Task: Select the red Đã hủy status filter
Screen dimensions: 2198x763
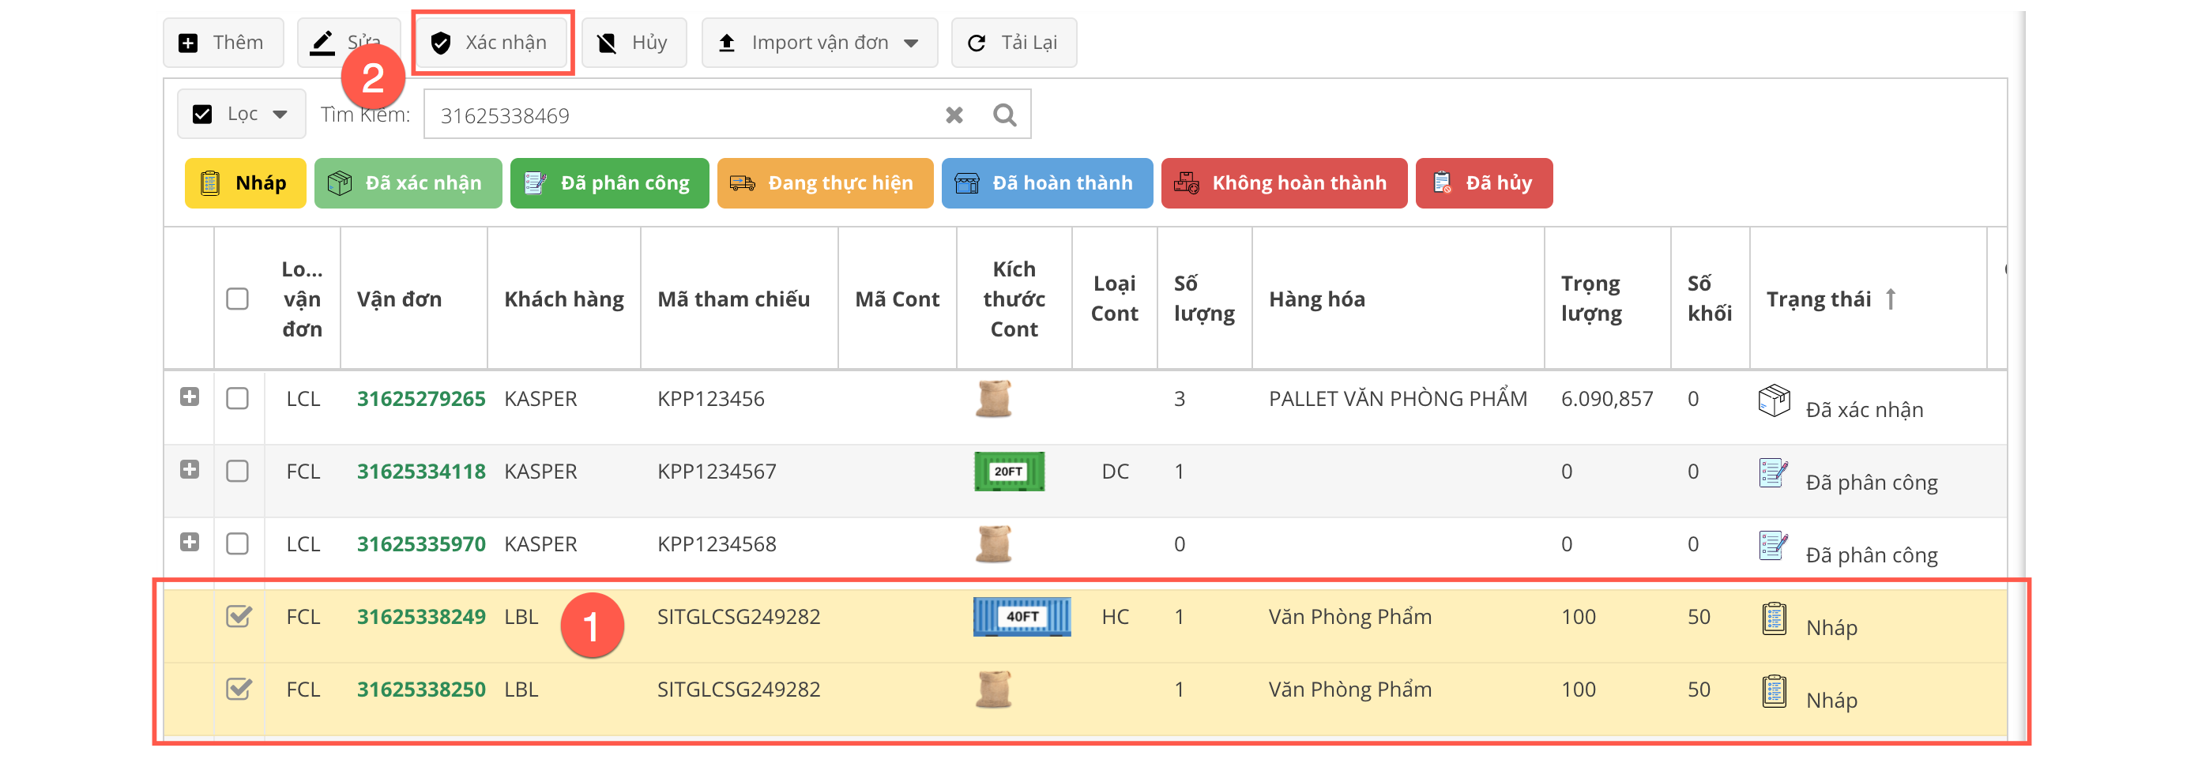Action: [x=1483, y=182]
